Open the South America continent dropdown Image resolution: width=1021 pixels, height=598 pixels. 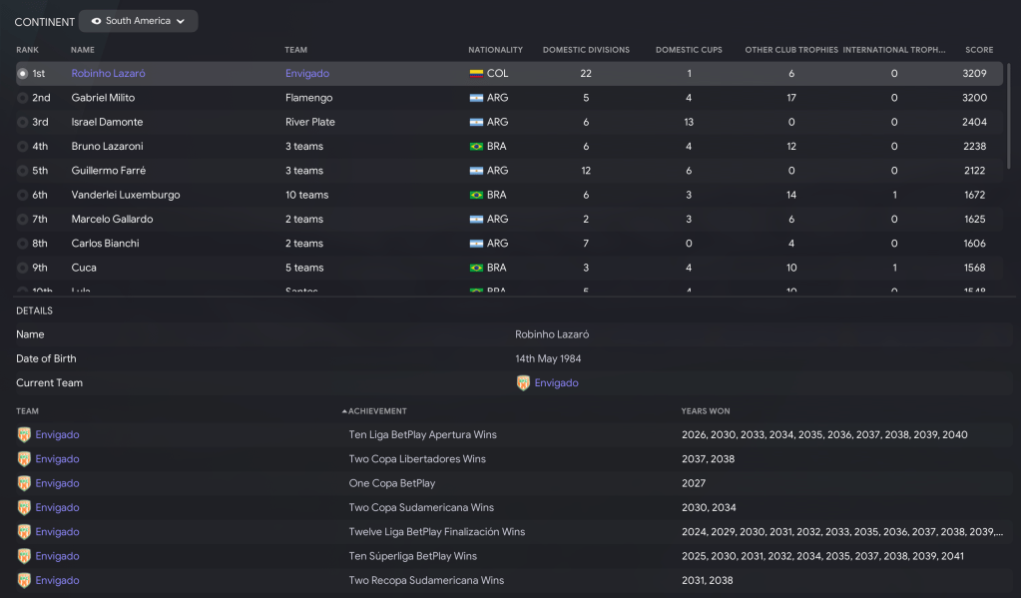click(138, 21)
